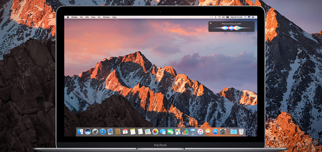Open the Go menu
The image size is (322, 152).
(99, 17)
